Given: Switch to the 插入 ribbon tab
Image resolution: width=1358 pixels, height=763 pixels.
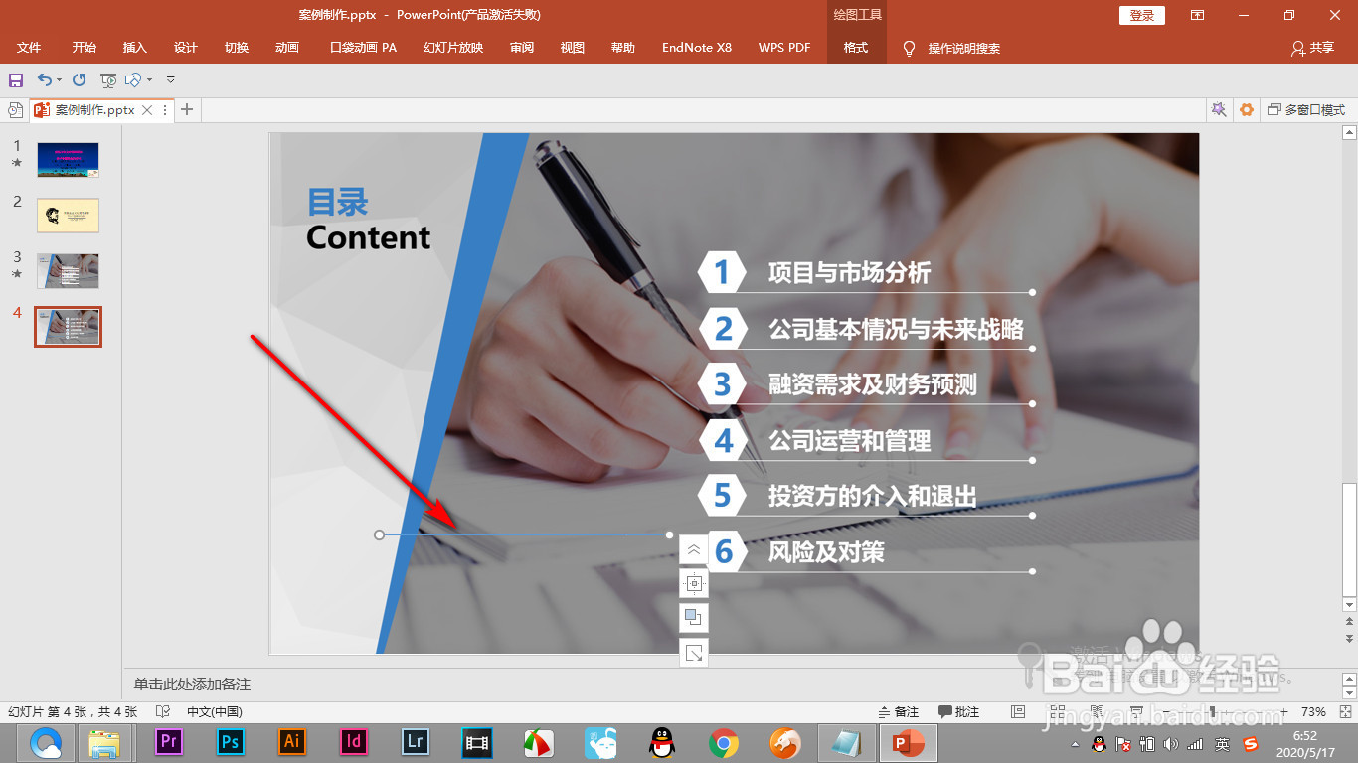Looking at the screenshot, I should tap(135, 47).
